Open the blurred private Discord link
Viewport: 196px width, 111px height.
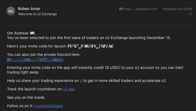point(35,59)
